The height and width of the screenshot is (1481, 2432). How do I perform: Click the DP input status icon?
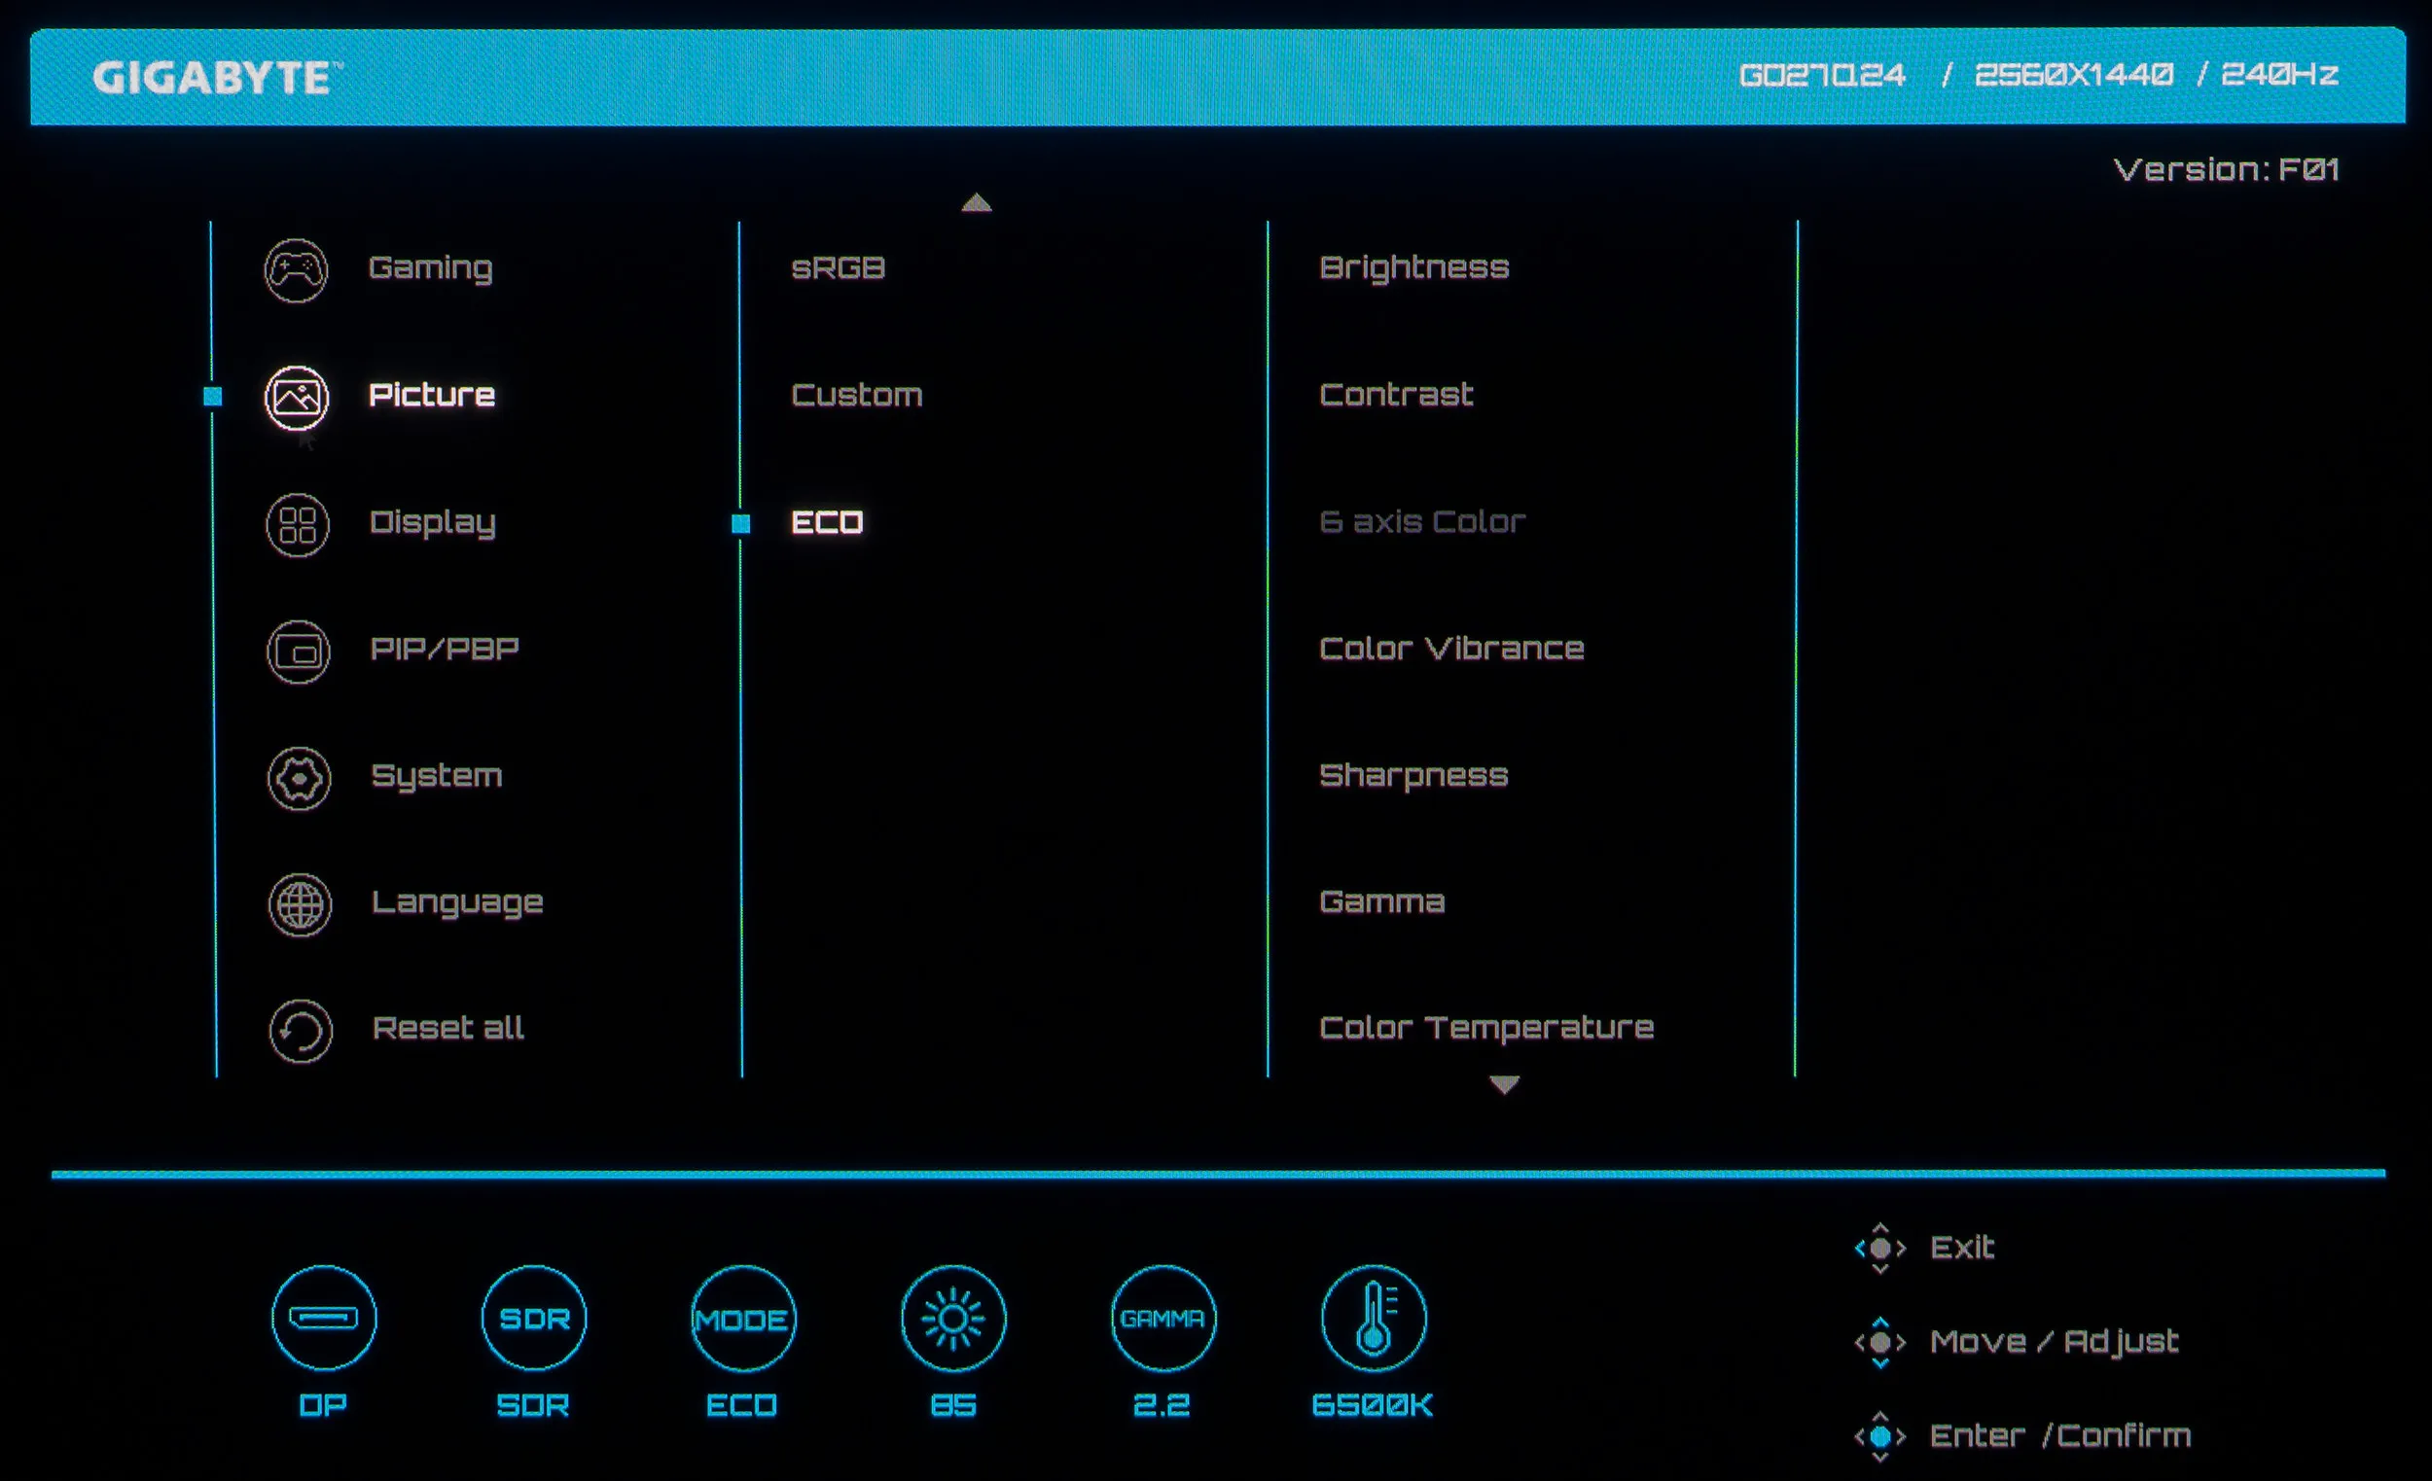324,1319
